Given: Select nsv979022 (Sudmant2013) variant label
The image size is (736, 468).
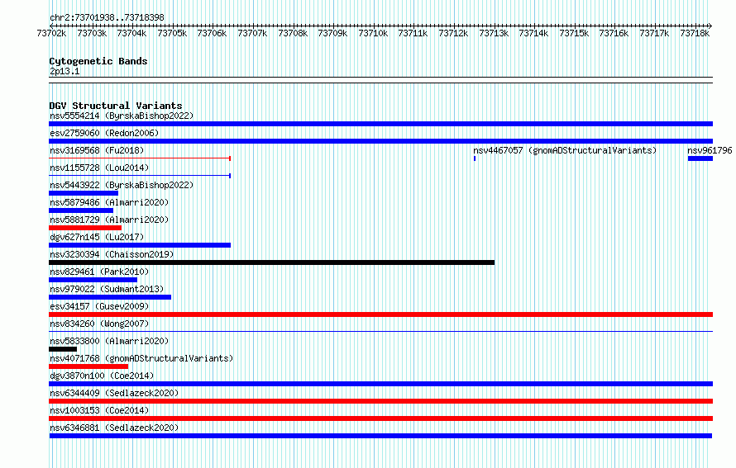Looking at the screenshot, I should point(107,289).
